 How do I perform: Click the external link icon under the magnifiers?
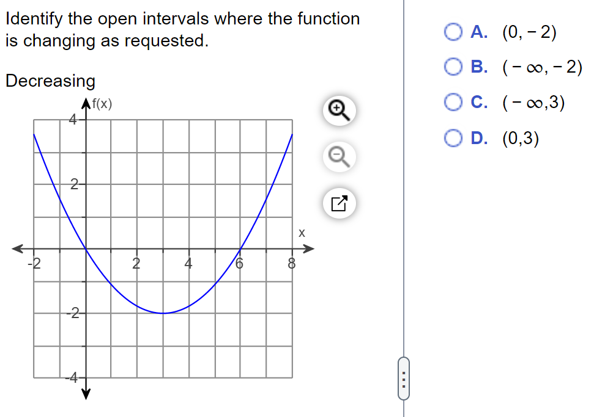tap(339, 204)
